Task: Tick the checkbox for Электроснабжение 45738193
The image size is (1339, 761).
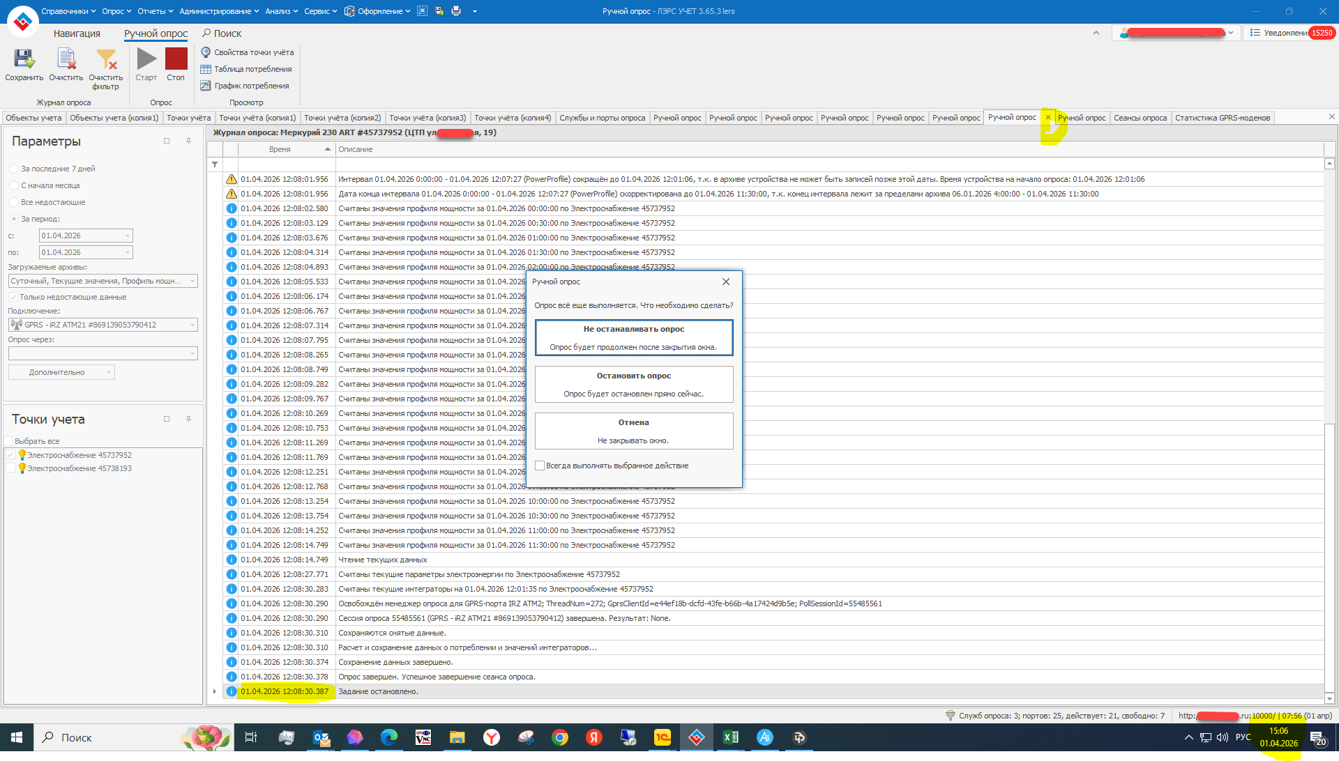Action: point(10,468)
